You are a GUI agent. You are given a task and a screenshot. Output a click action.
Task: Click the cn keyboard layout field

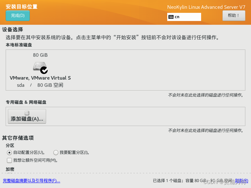pyautogui.click(x=184, y=17)
